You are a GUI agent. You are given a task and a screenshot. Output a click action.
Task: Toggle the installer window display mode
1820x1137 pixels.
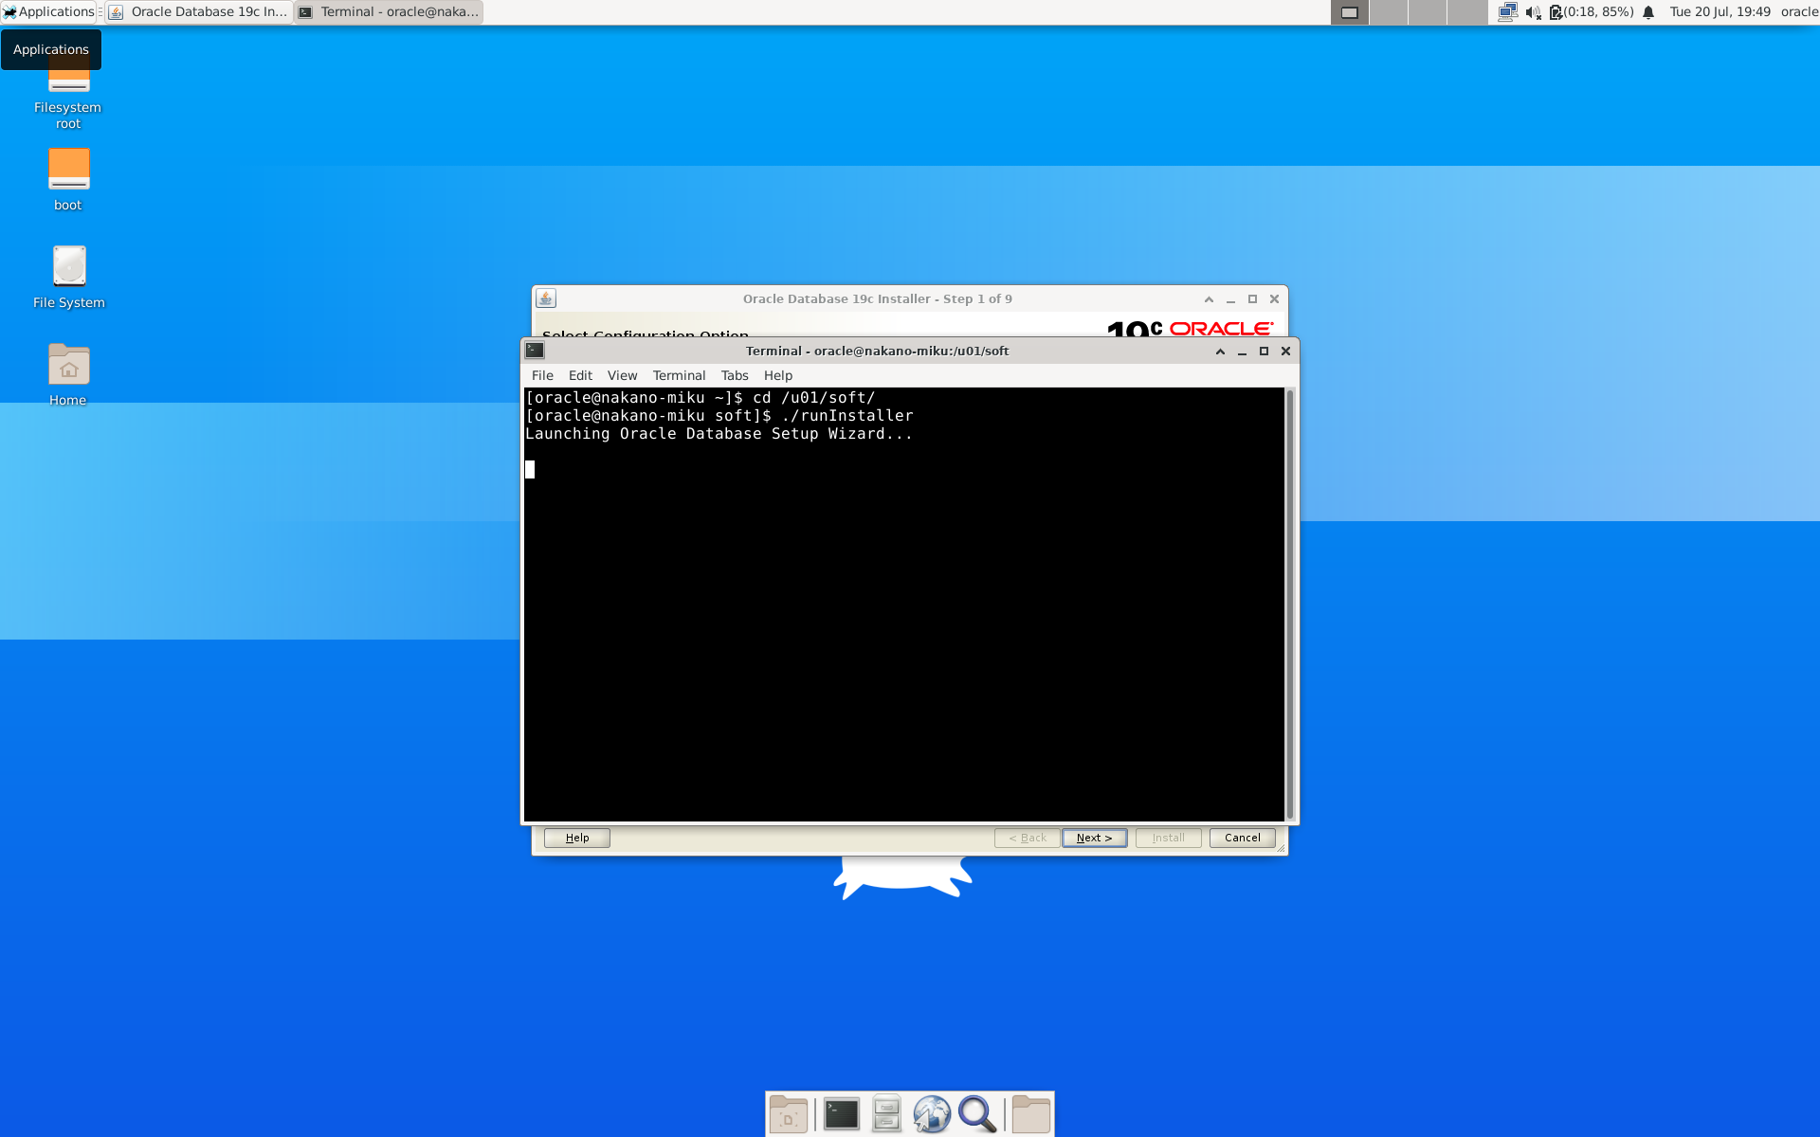click(x=1251, y=298)
